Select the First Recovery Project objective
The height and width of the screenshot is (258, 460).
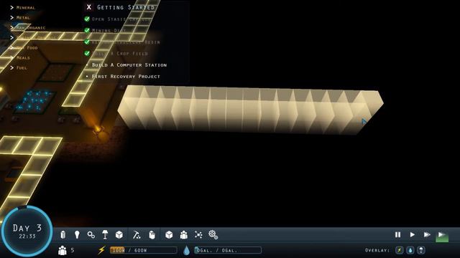click(126, 77)
